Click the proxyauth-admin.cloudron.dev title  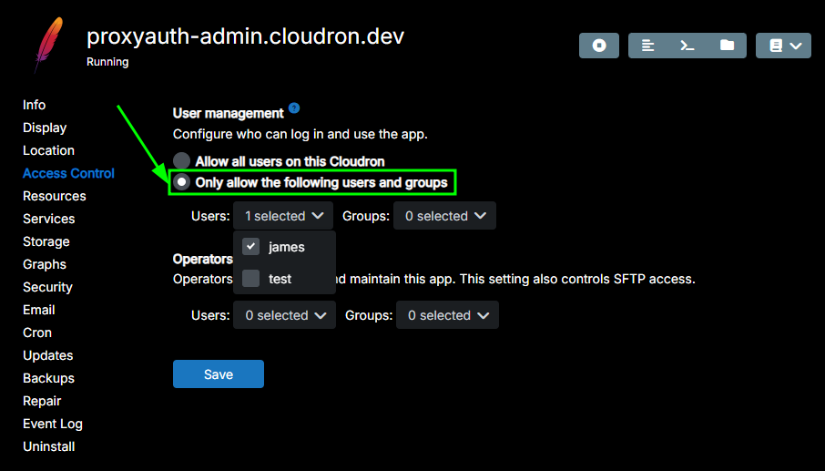point(245,36)
